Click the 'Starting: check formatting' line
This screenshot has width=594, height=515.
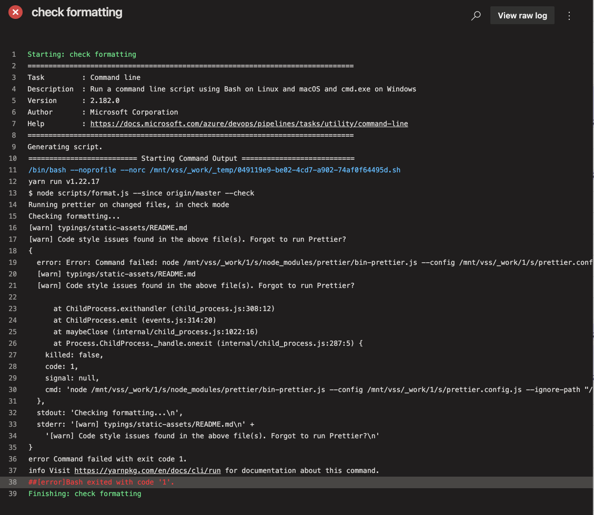(82, 55)
